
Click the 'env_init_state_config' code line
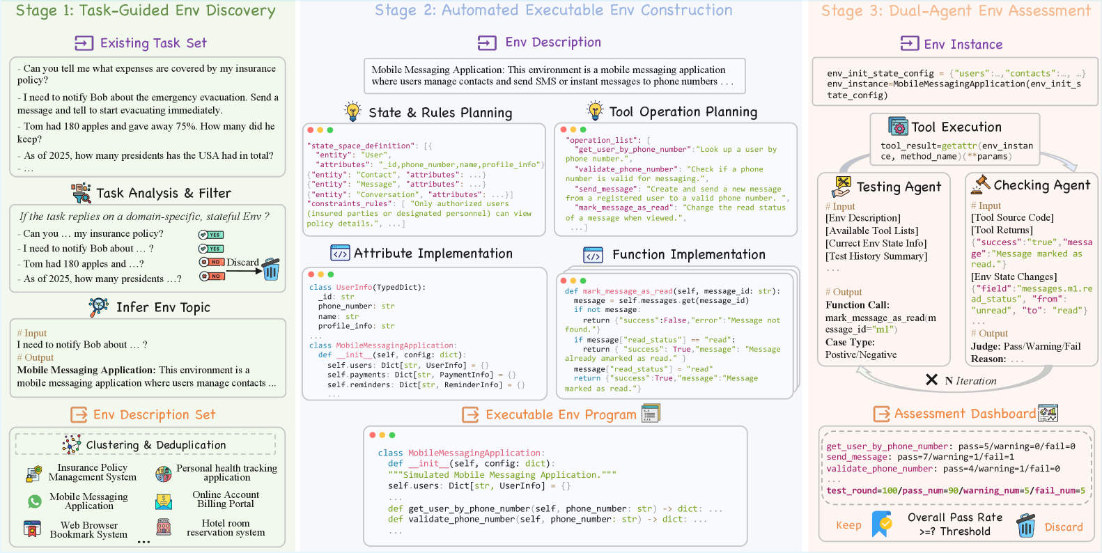956,73
